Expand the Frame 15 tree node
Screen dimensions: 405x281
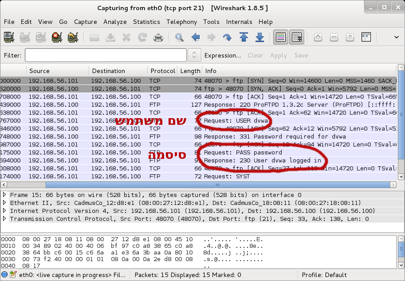tap(4, 195)
